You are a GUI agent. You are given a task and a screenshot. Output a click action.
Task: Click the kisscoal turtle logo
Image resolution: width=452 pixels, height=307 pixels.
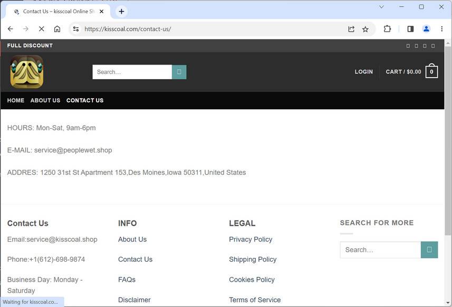[25, 71]
